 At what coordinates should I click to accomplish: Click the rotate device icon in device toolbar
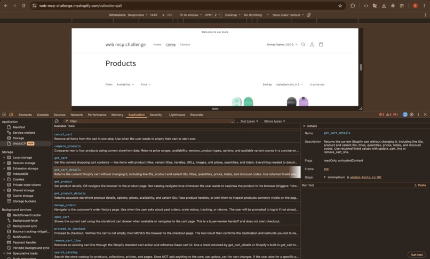click(309, 15)
